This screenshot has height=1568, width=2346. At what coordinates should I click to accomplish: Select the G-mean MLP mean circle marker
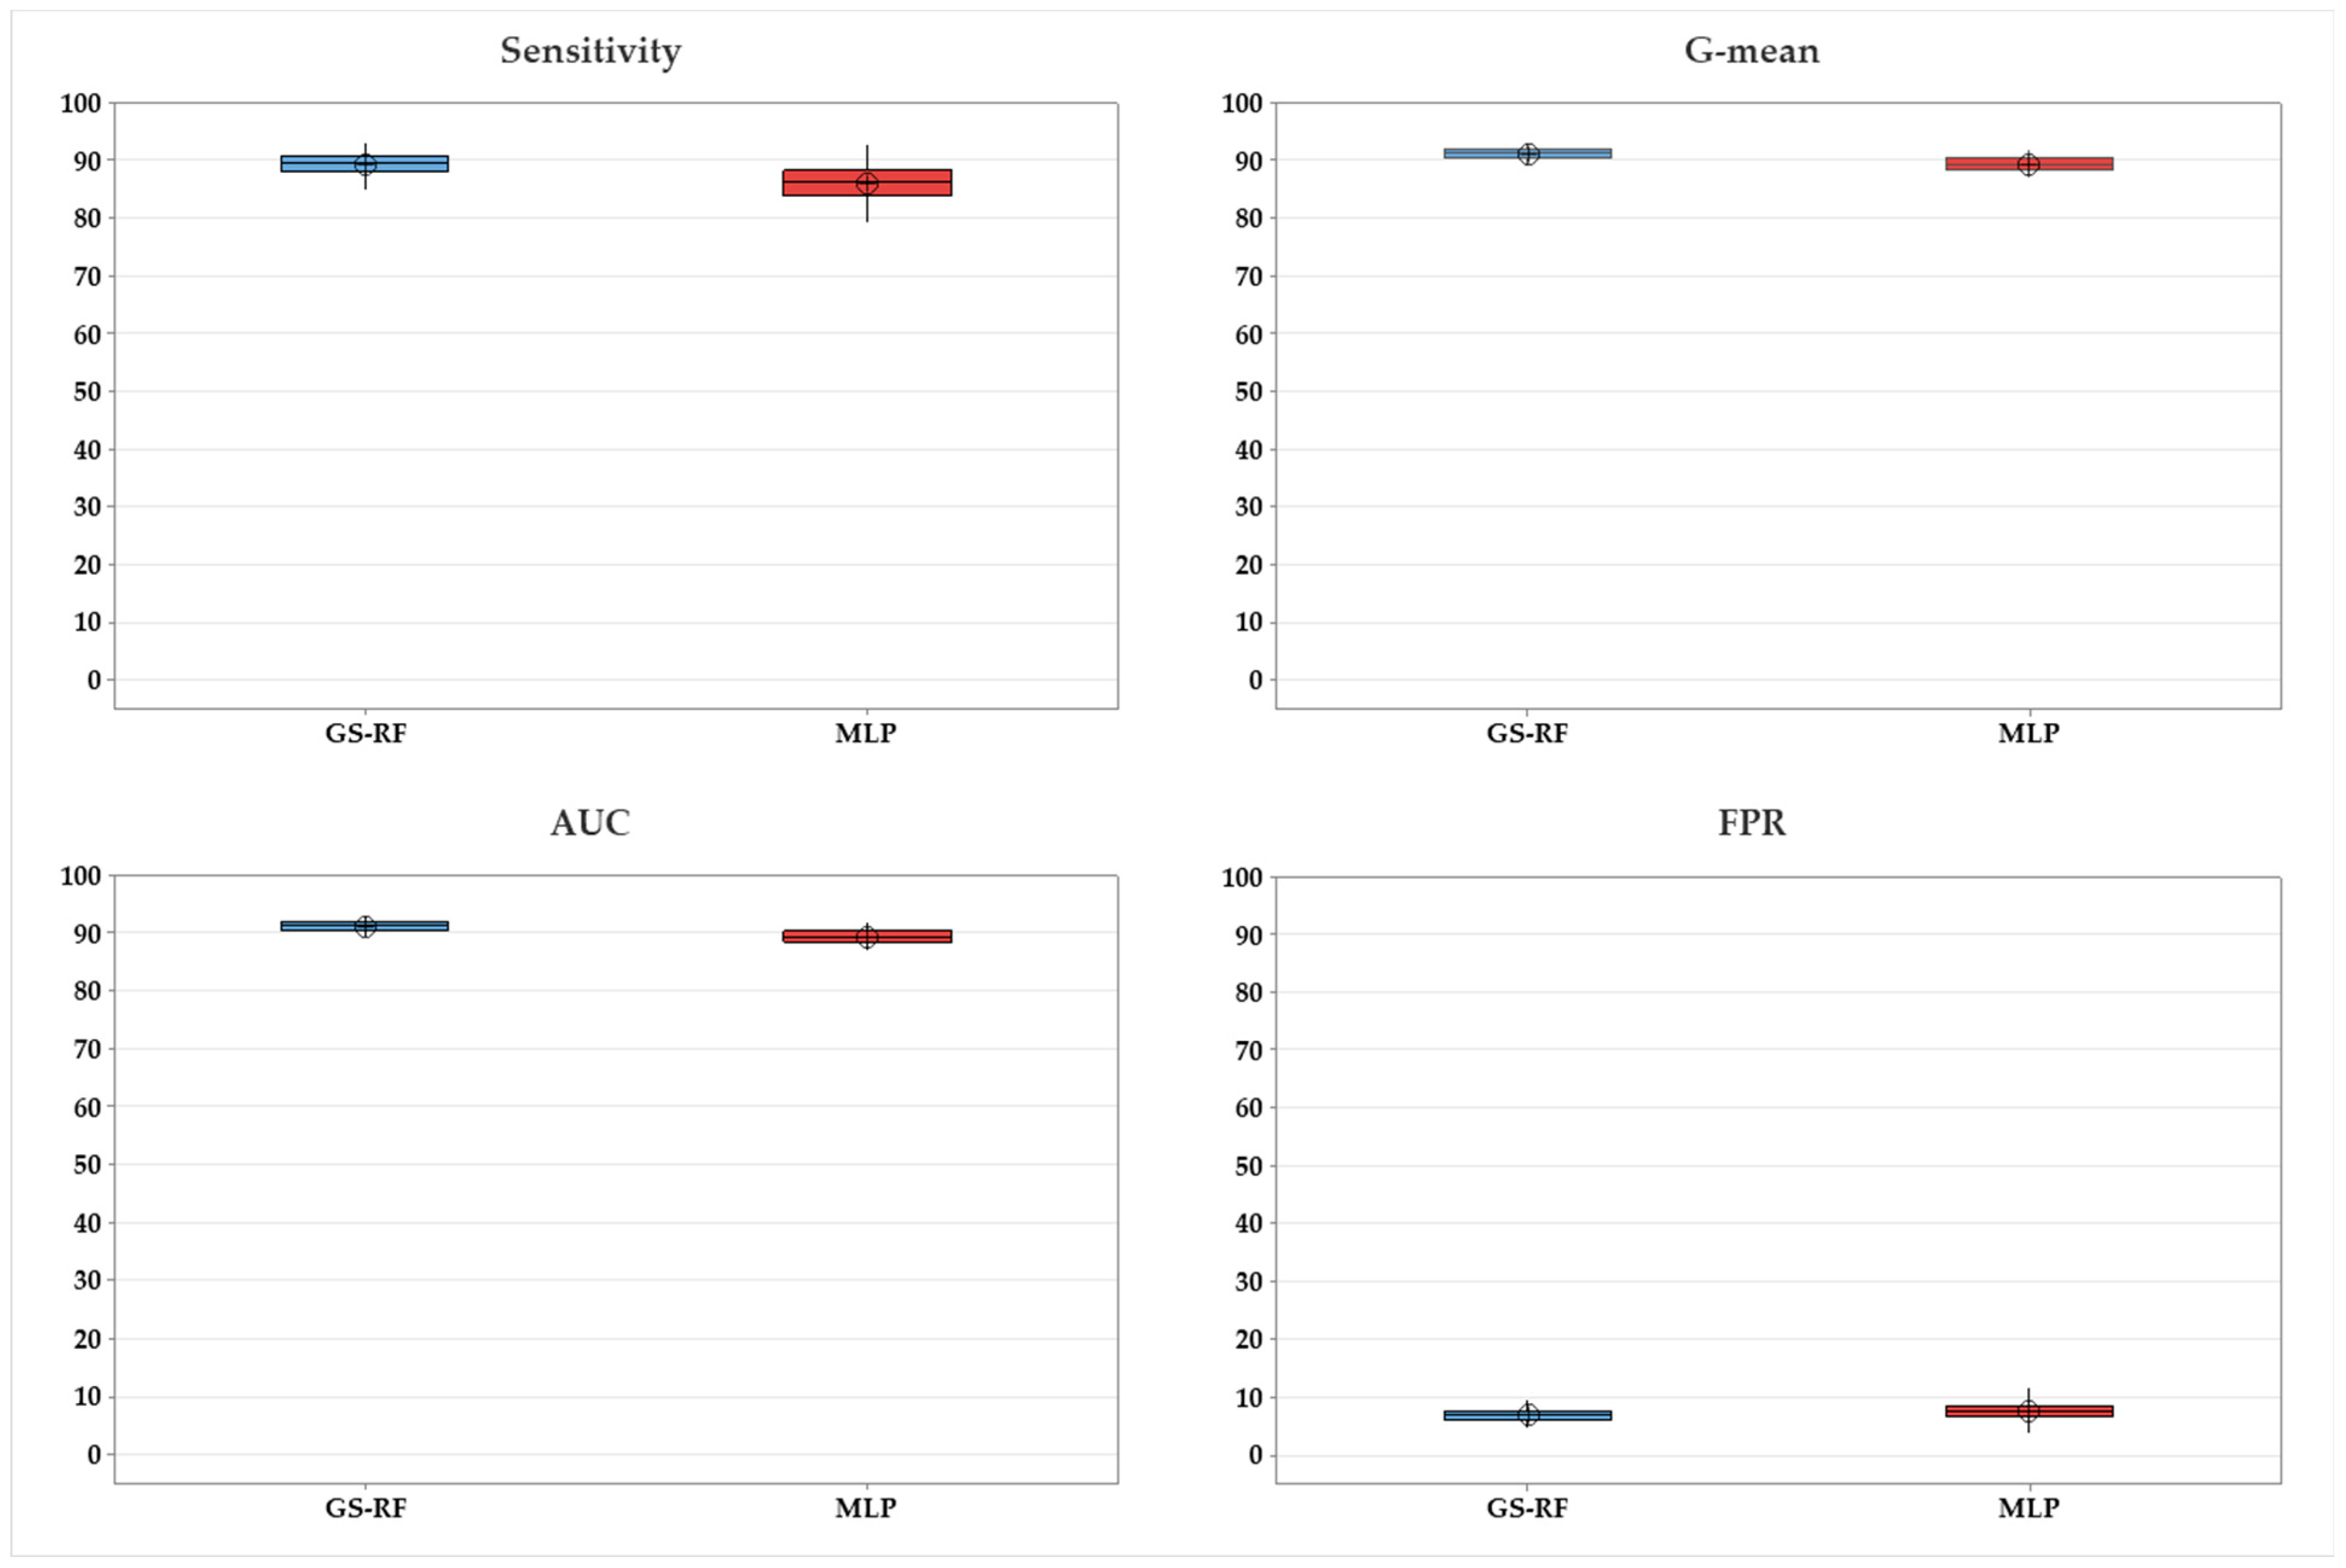[x=2028, y=165]
